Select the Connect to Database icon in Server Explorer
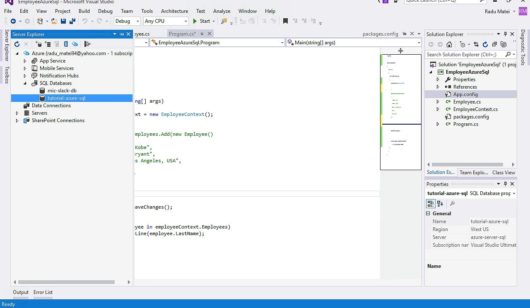The height and width of the screenshot is (308, 530). [x=39, y=44]
